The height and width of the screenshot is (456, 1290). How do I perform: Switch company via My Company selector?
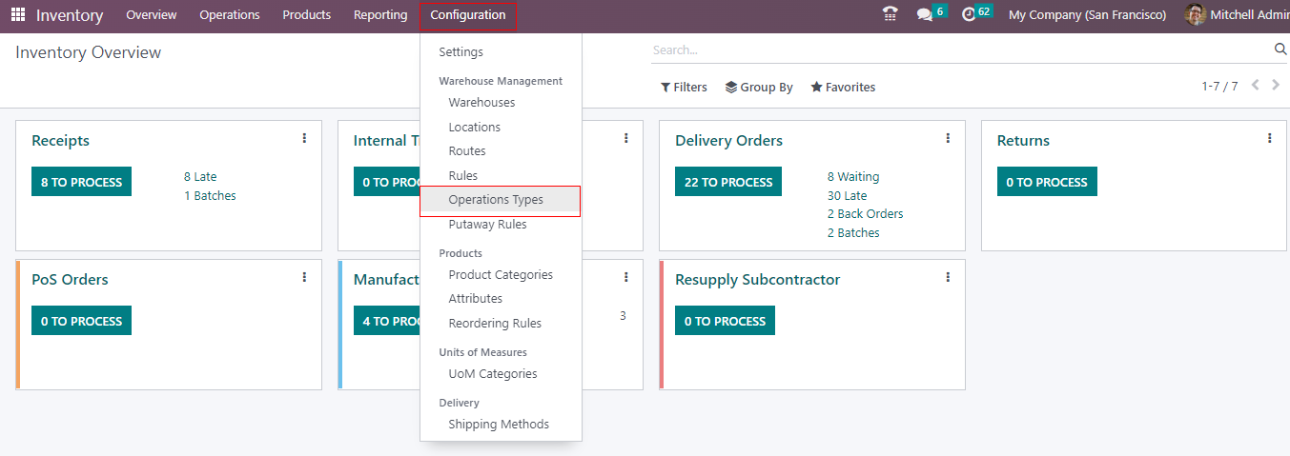(x=1087, y=15)
